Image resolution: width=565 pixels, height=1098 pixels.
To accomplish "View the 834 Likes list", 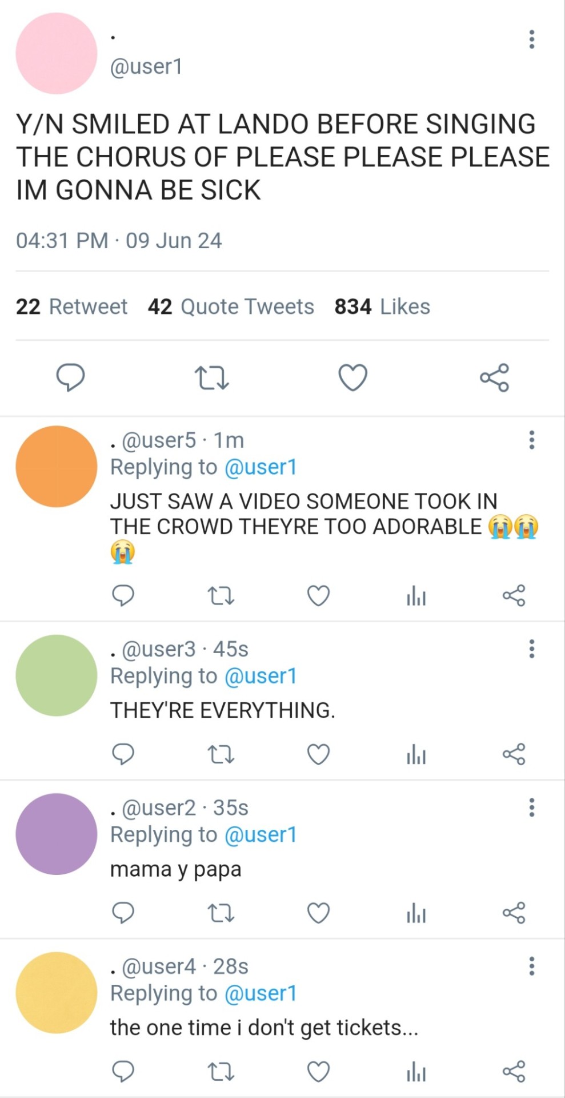I will (382, 307).
